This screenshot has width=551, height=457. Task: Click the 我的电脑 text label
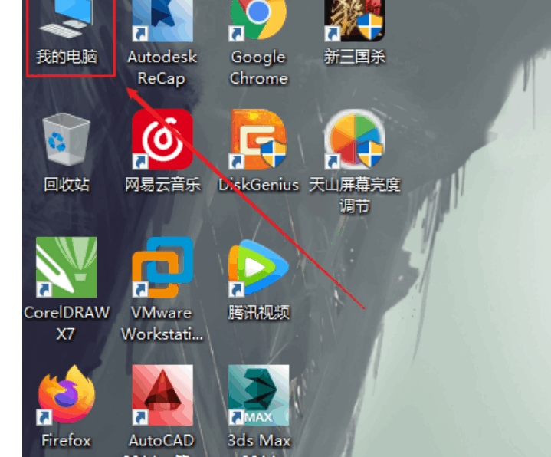(67, 57)
